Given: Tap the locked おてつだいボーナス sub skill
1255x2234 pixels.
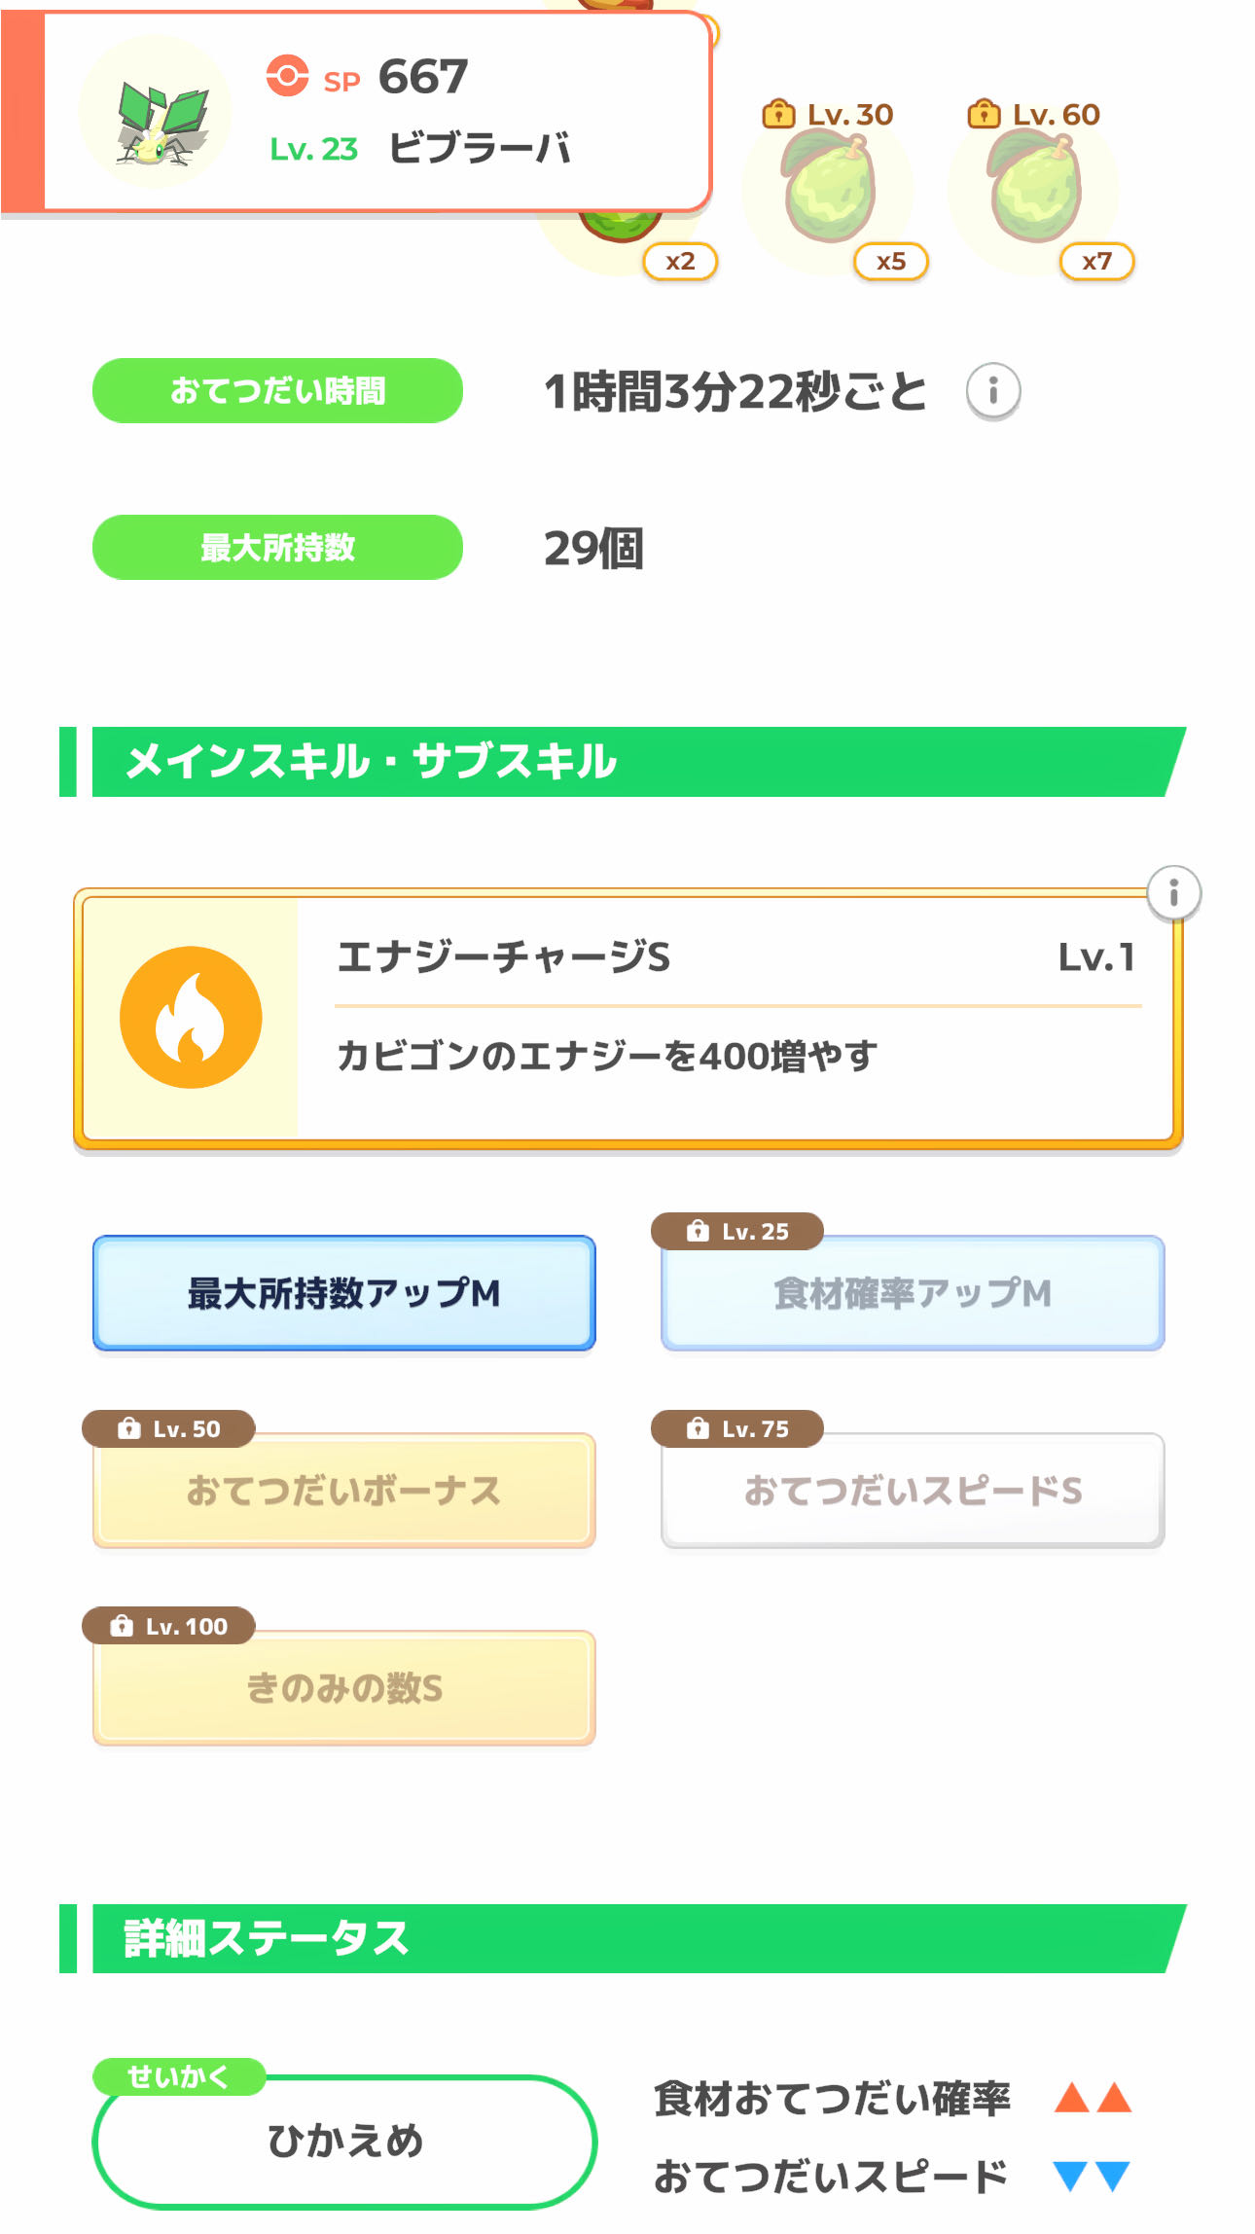Looking at the screenshot, I should (x=344, y=1491).
